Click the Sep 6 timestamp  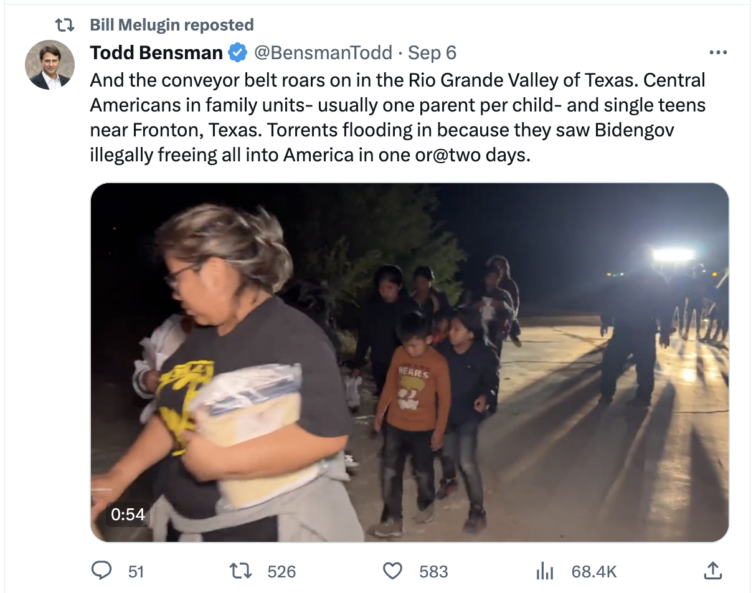(x=432, y=53)
